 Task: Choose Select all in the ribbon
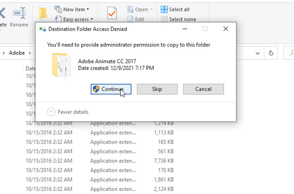175,9
